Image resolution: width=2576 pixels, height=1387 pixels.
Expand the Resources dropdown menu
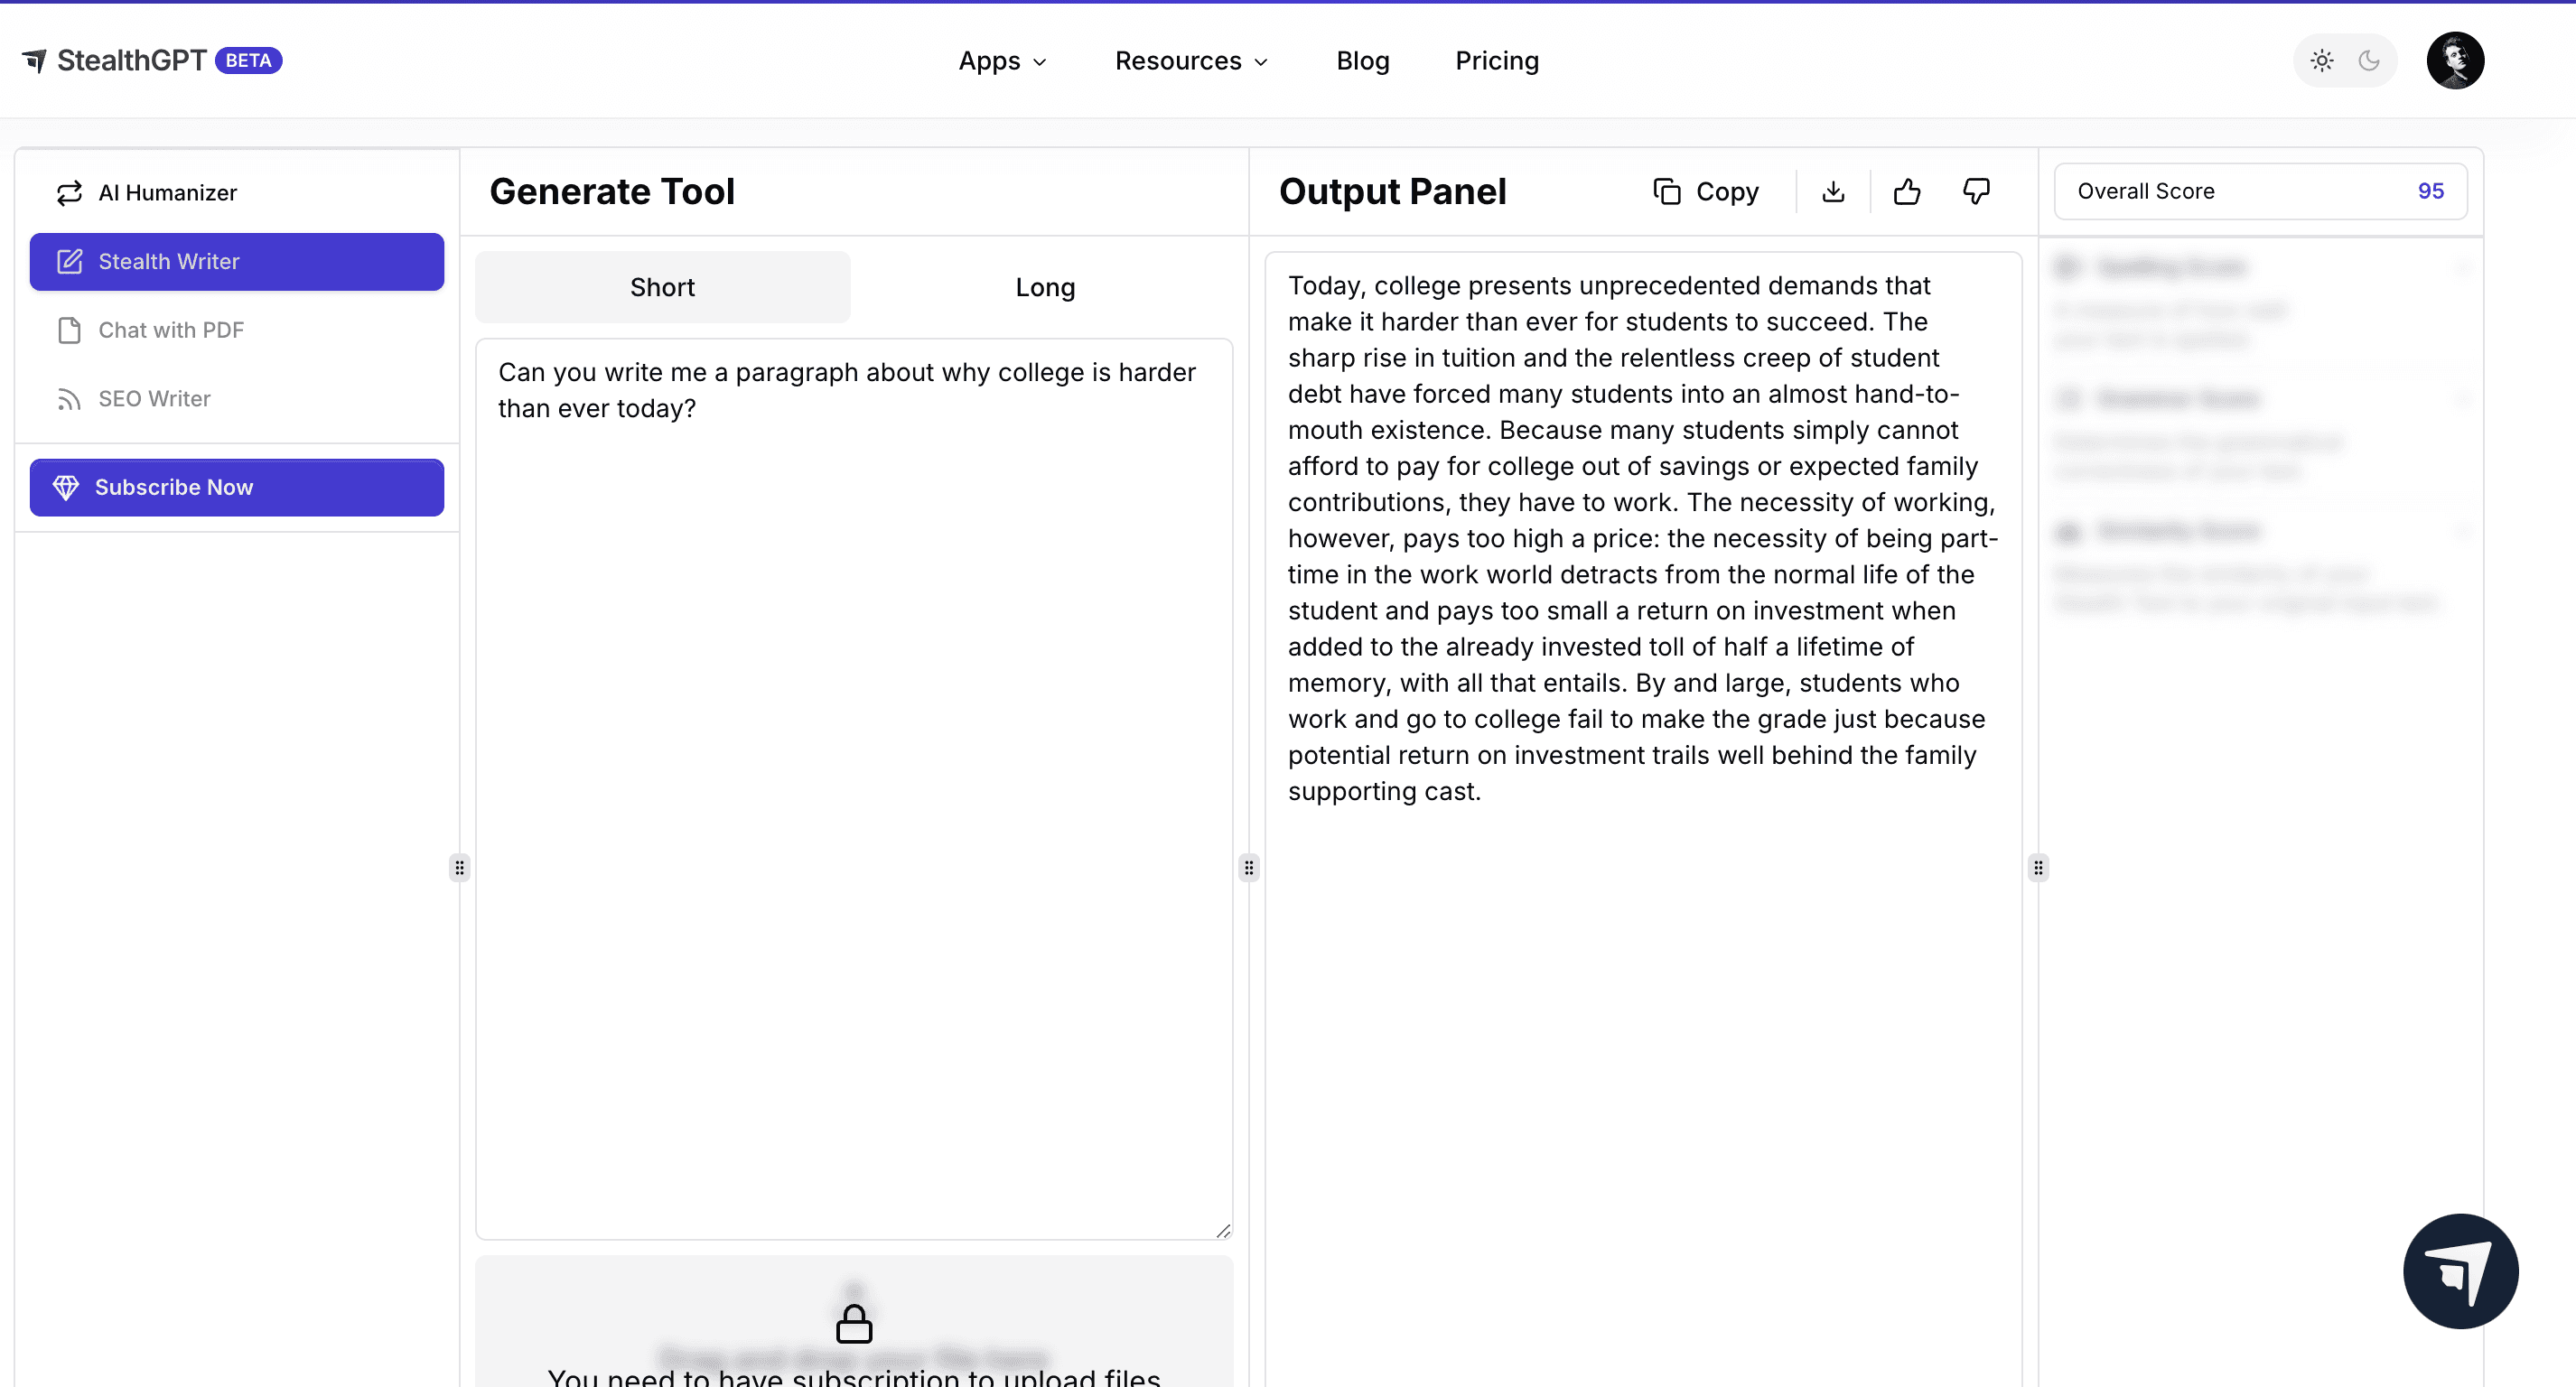point(1191,61)
